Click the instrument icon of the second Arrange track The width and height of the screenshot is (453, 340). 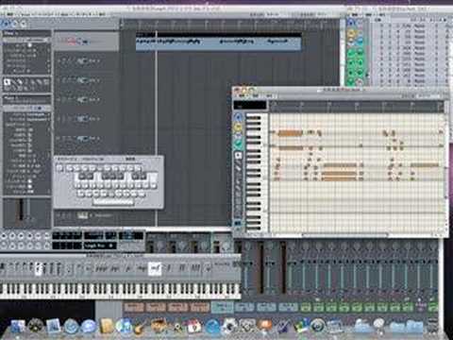[82, 61]
